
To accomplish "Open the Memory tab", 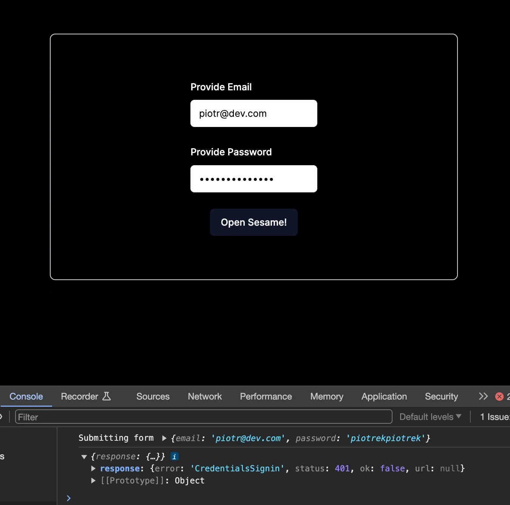I will coord(327,397).
